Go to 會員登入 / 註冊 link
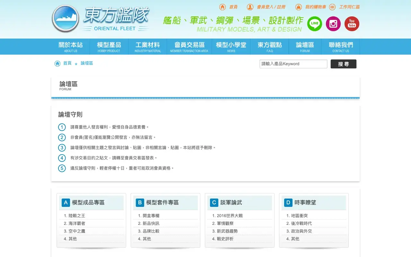411x257 pixels. tap(271, 7)
